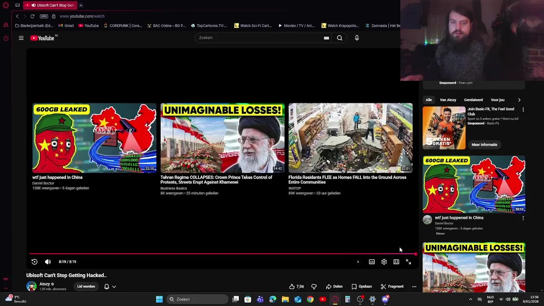The height and width of the screenshot is (306, 544).
Task: Mute the video volume speaker
Action: 48,262
